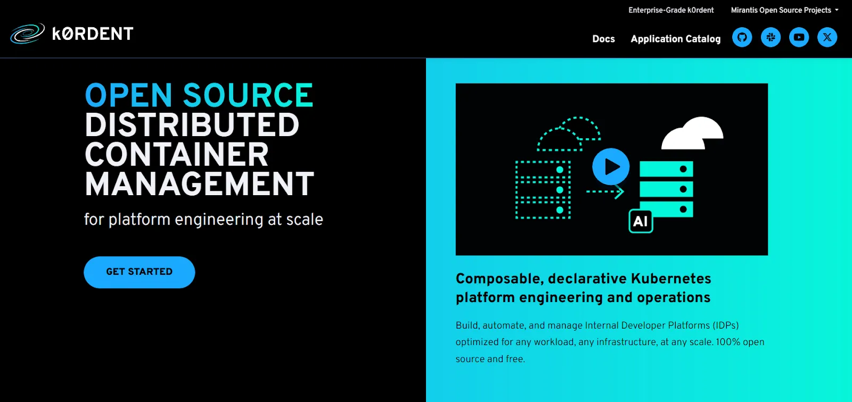This screenshot has width=852, height=402.
Task: Open the Docs menu item
Action: click(603, 39)
